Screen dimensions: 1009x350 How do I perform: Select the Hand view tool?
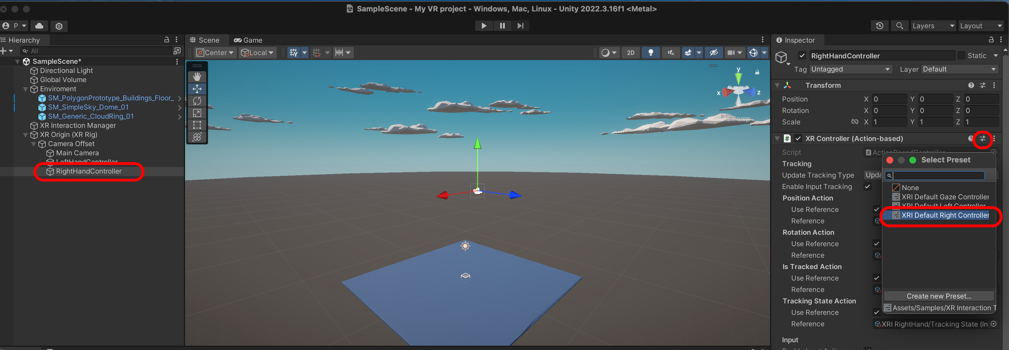(197, 77)
